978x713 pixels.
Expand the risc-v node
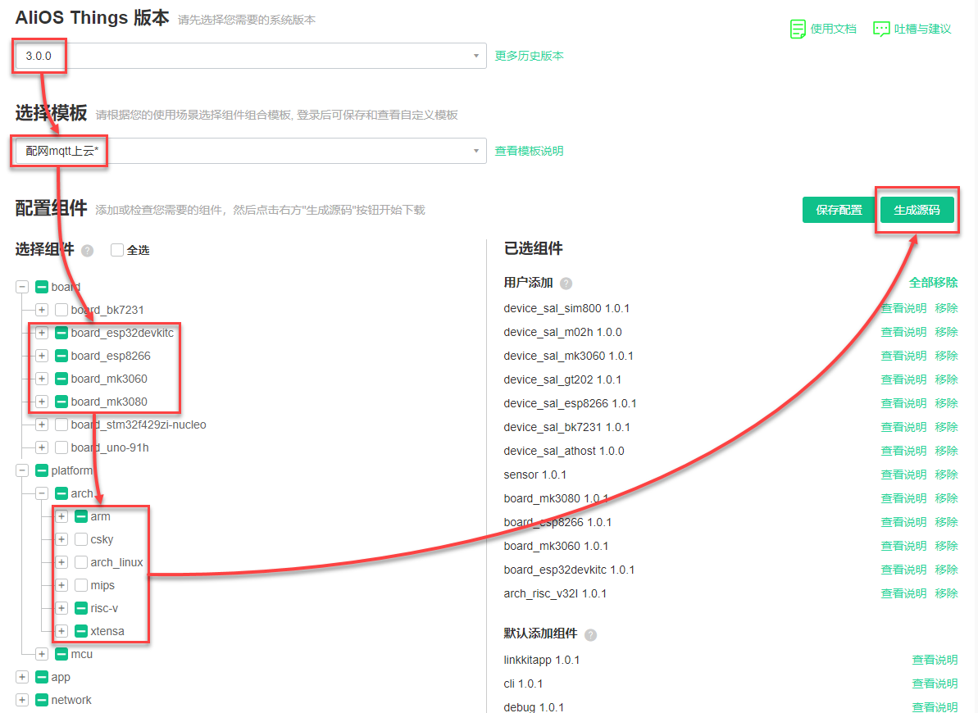[61, 608]
